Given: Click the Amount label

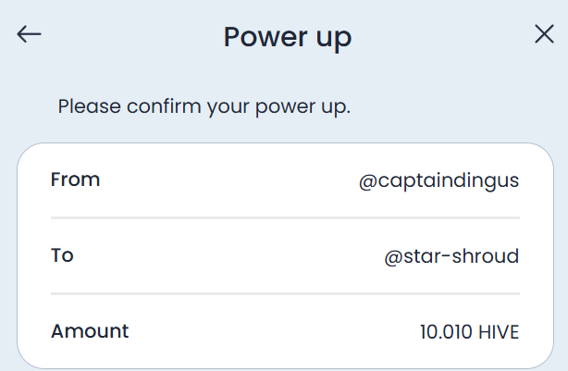Looking at the screenshot, I should 90,331.
